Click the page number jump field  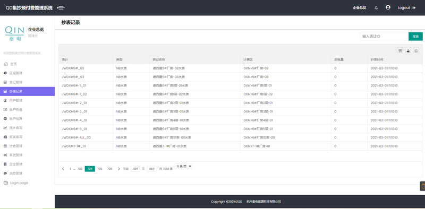click(135, 169)
